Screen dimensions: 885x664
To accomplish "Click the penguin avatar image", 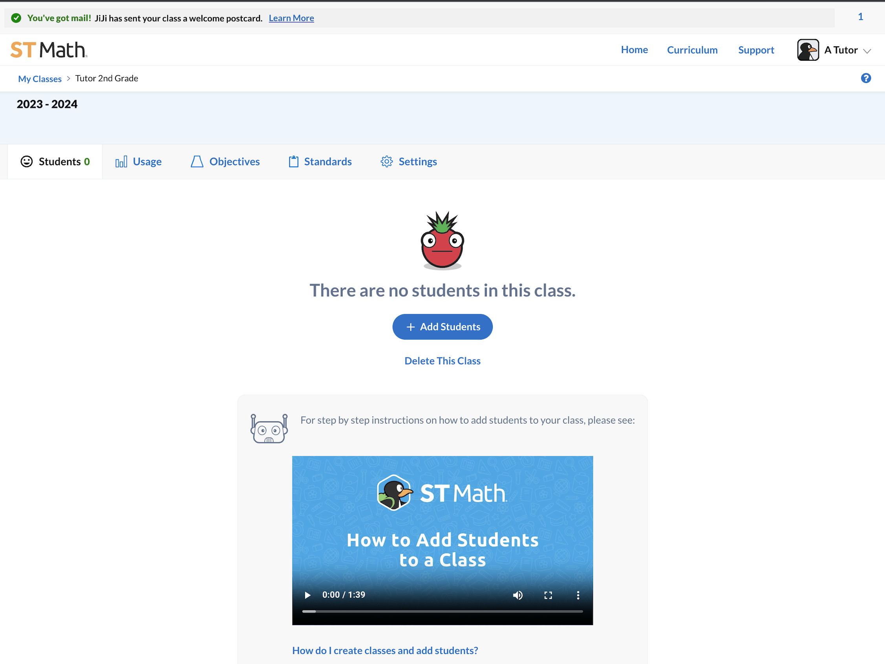I will pos(808,49).
